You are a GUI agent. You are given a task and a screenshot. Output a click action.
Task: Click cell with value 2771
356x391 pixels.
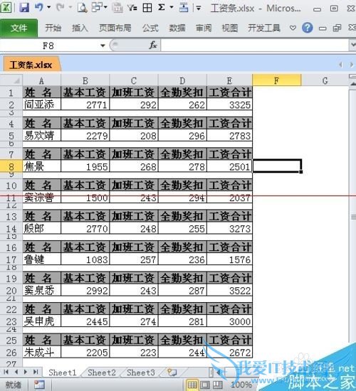(85, 105)
